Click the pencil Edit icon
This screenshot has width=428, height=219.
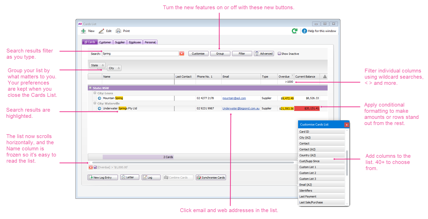click(x=101, y=31)
